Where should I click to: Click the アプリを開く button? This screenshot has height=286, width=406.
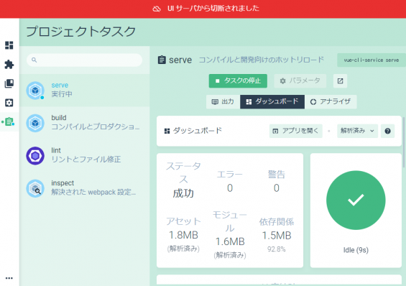pos(295,131)
